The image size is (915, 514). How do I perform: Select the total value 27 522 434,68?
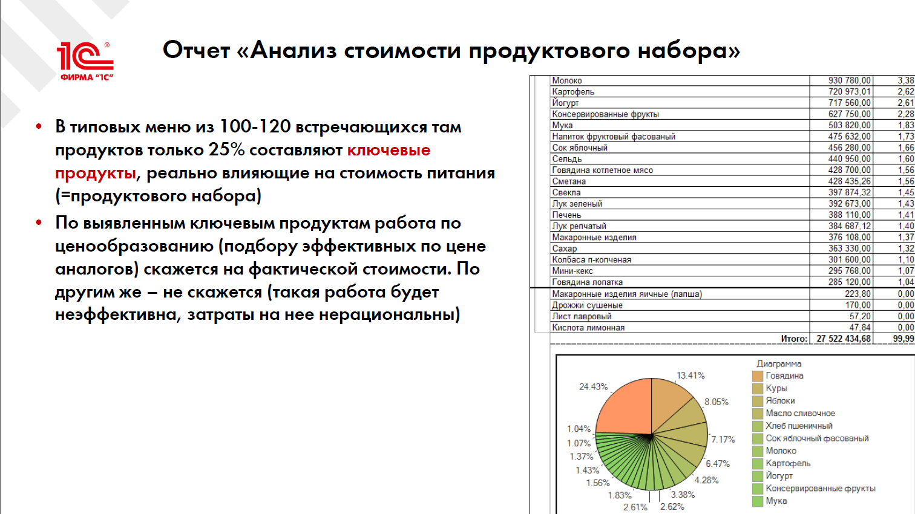844,339
